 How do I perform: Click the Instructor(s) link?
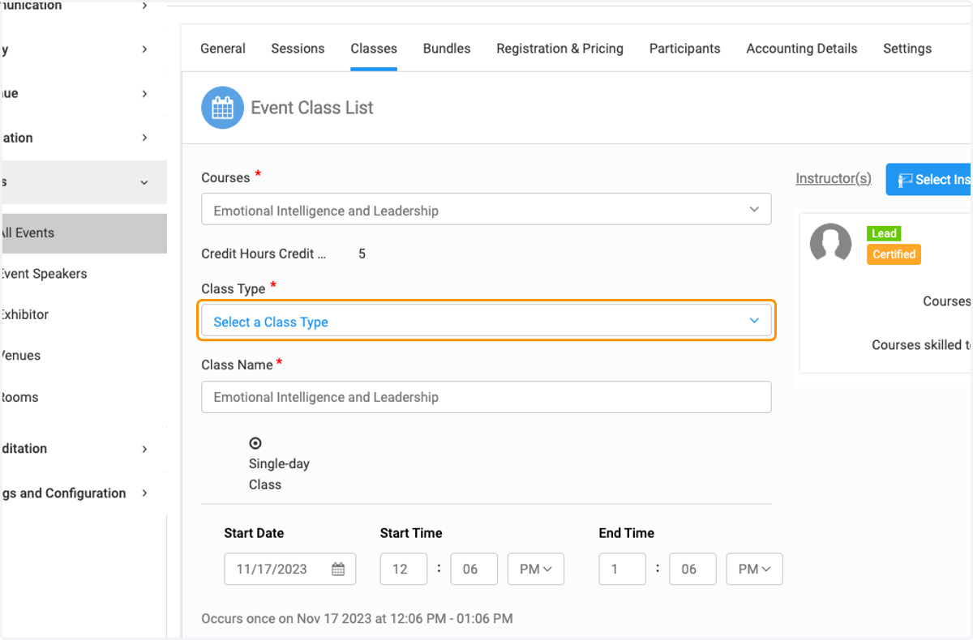[x=834, y=178]
